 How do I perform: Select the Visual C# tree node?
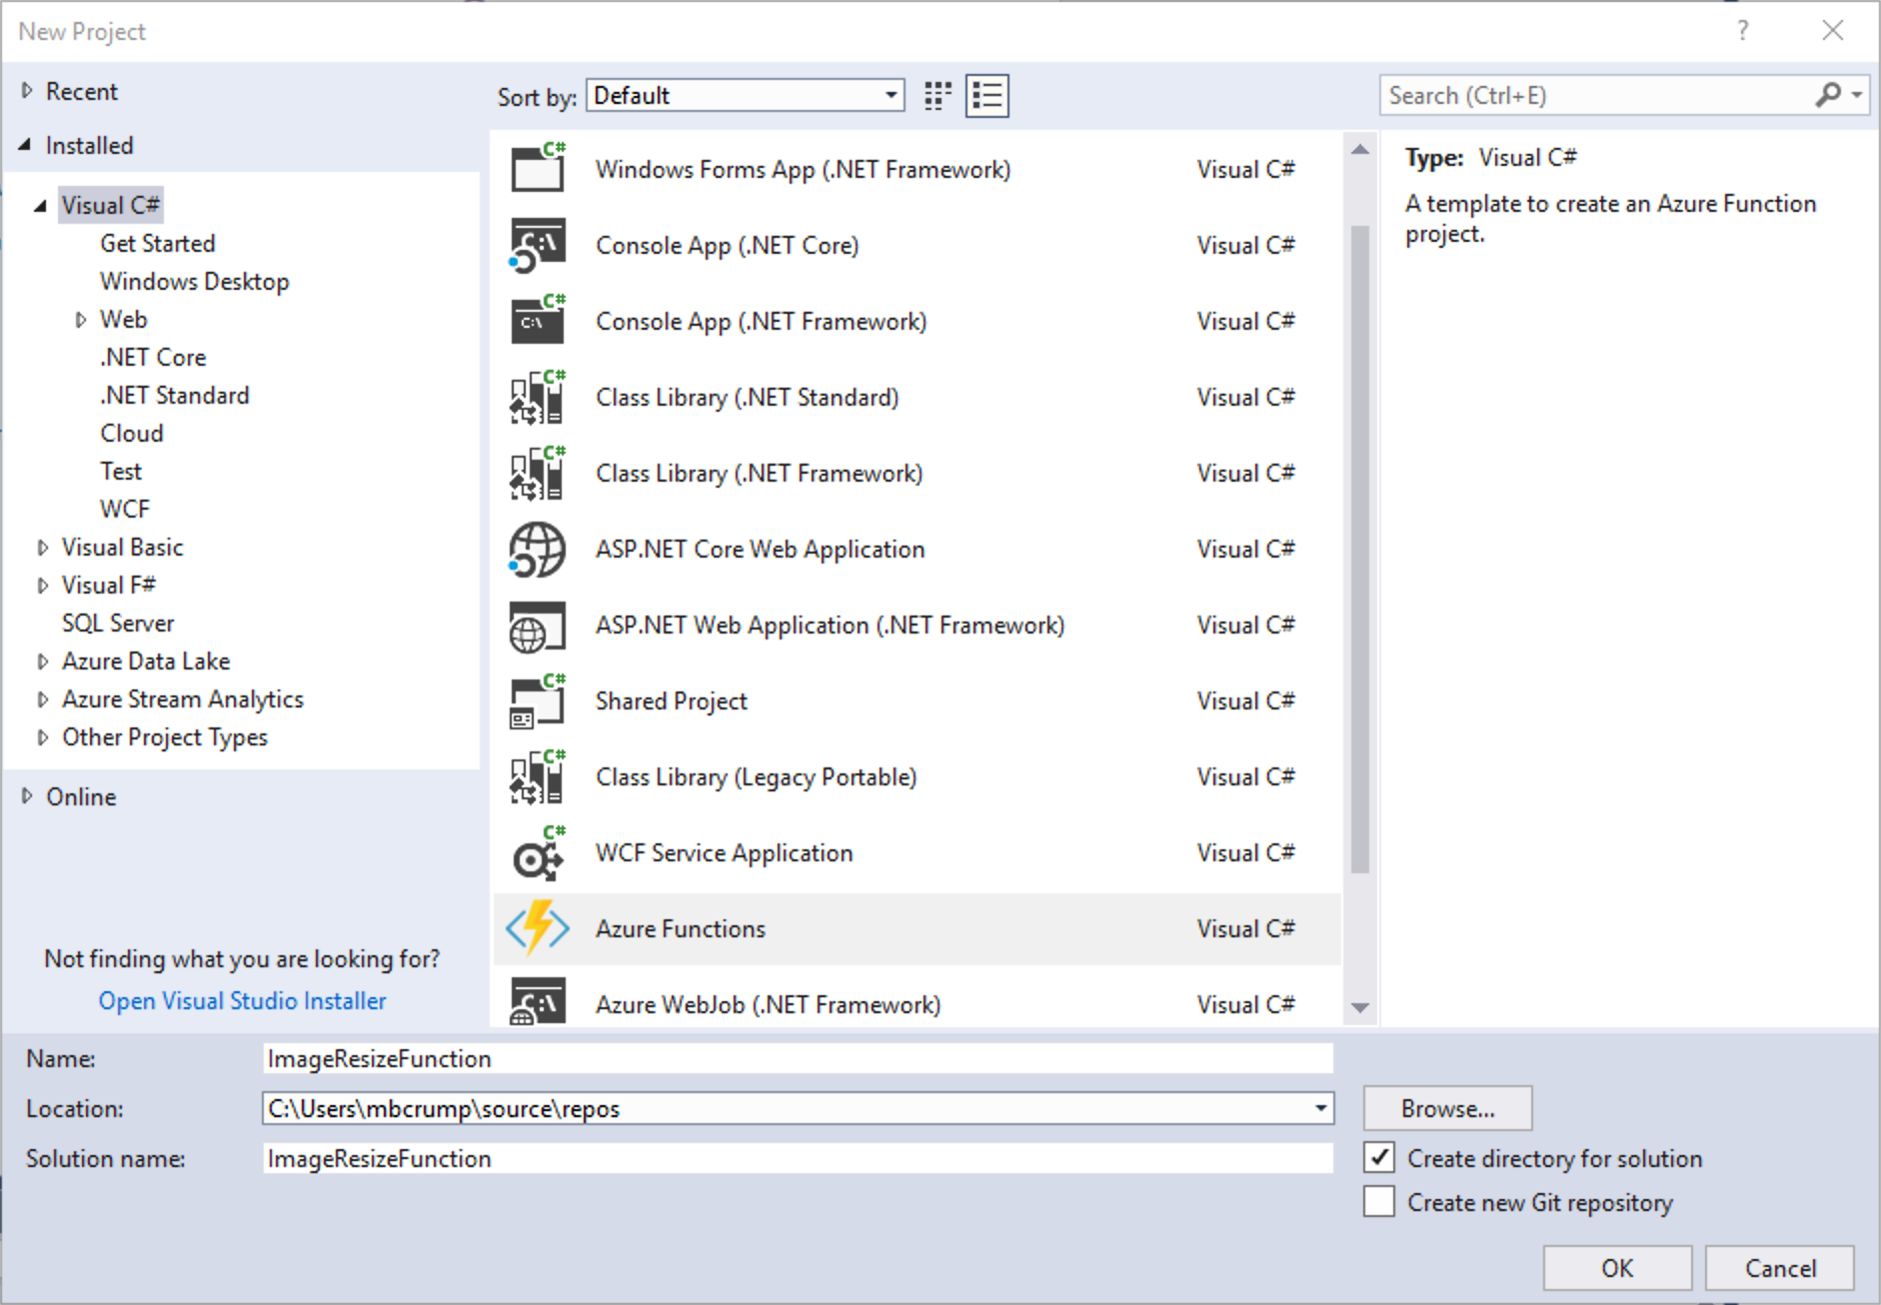110,205
